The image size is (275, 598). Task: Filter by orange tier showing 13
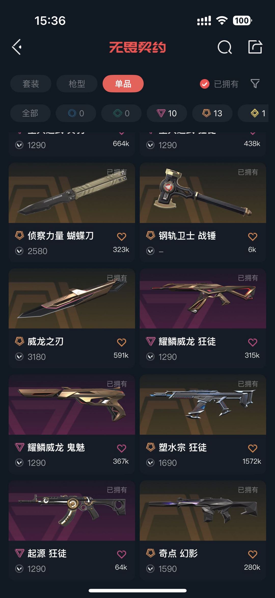click(x=212, y=113)
